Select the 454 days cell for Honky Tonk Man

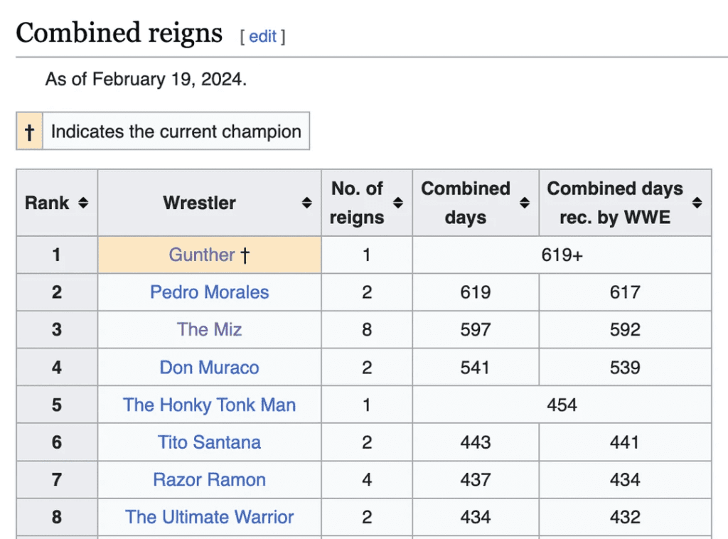click(562, 405)
